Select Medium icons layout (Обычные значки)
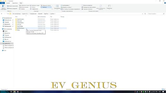166x93 pixels. (x=46, y=5)
